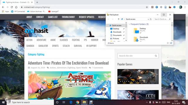Image resolution: width=188 pixels, height=105 pixels.
Task: Open Cortana circle on taskbar
Action: click(57, 102)
